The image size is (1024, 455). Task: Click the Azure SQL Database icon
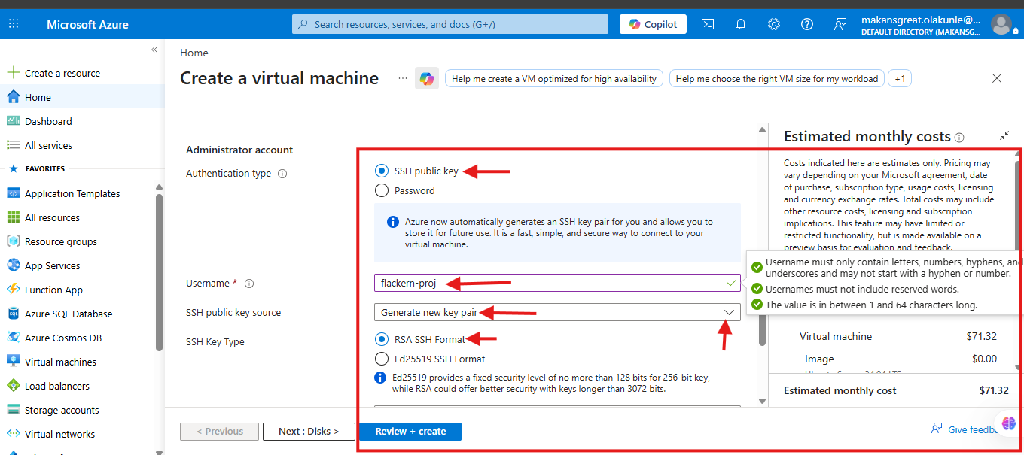click(13, 314)
